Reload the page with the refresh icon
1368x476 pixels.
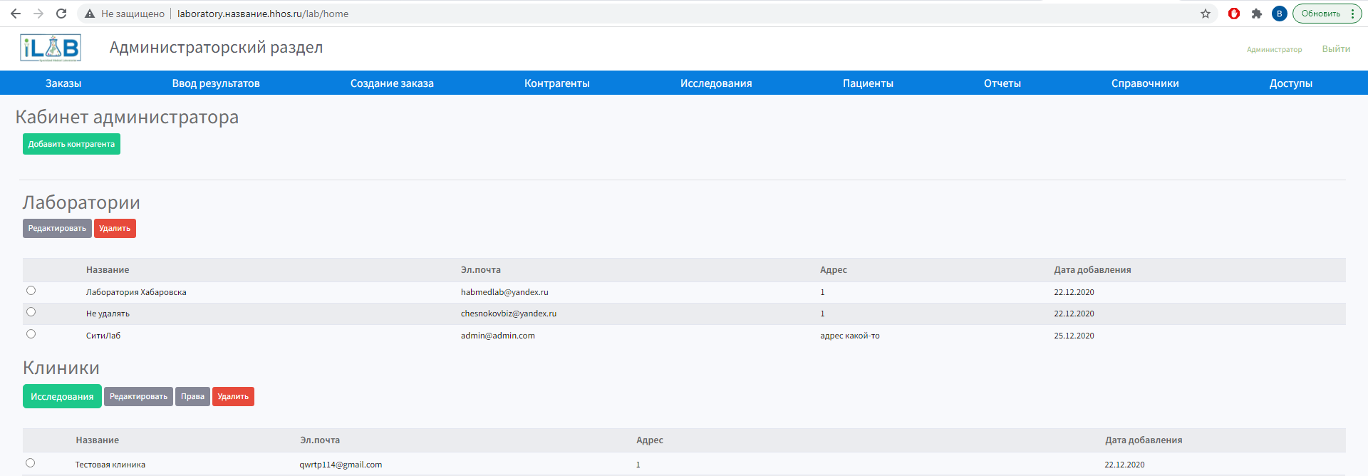(x=61, y=14)
